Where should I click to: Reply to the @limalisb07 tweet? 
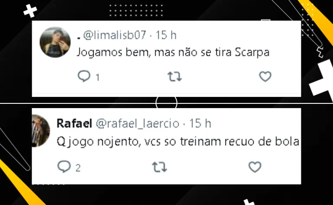tap(84, 76)
